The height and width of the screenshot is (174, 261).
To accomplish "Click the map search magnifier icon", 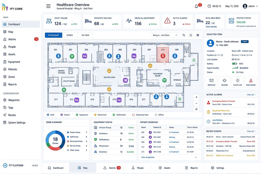I will [184, 35].
